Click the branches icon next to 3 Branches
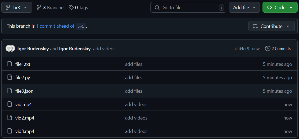The height and width of the screenshot is (139, 299). 39,8
